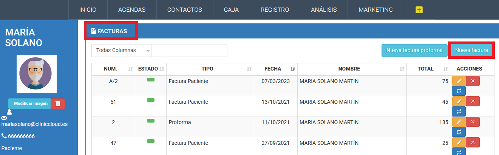
Task: Open the Todas Columnas dropdown
Action: click(x=122, y=51)
